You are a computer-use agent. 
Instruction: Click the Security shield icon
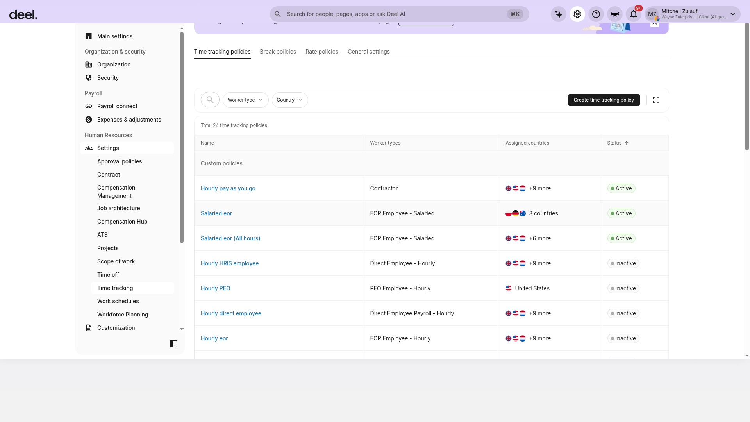(89, 78)
